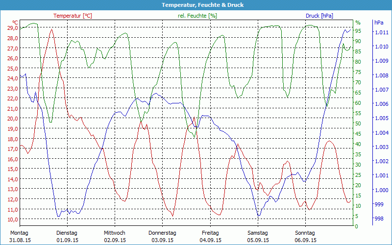Click the '23,0' temperature axis value
Viewport: 392px width, 245px height.
13,89
